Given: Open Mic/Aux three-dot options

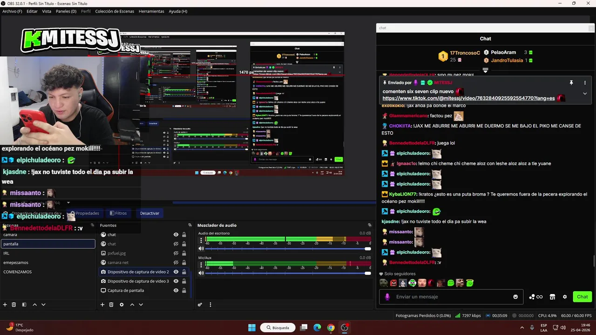Looking at the screenshot, I should pyautogui.click(x=201, y=265).
